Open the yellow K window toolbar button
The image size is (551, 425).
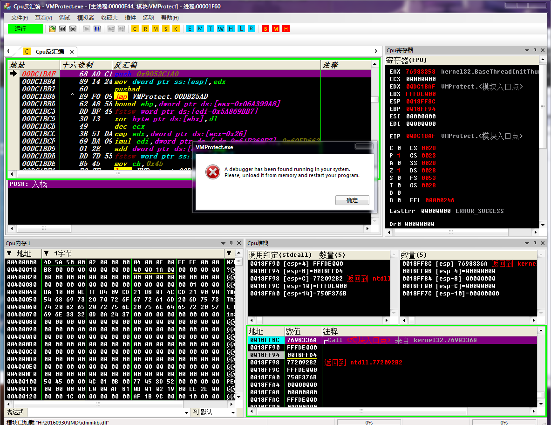[176, 29]
